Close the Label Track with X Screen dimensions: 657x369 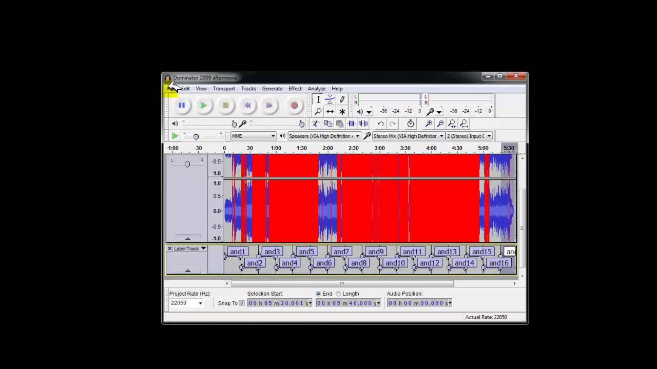[170, 249]
